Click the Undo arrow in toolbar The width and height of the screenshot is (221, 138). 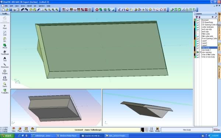tap(22, 10)
